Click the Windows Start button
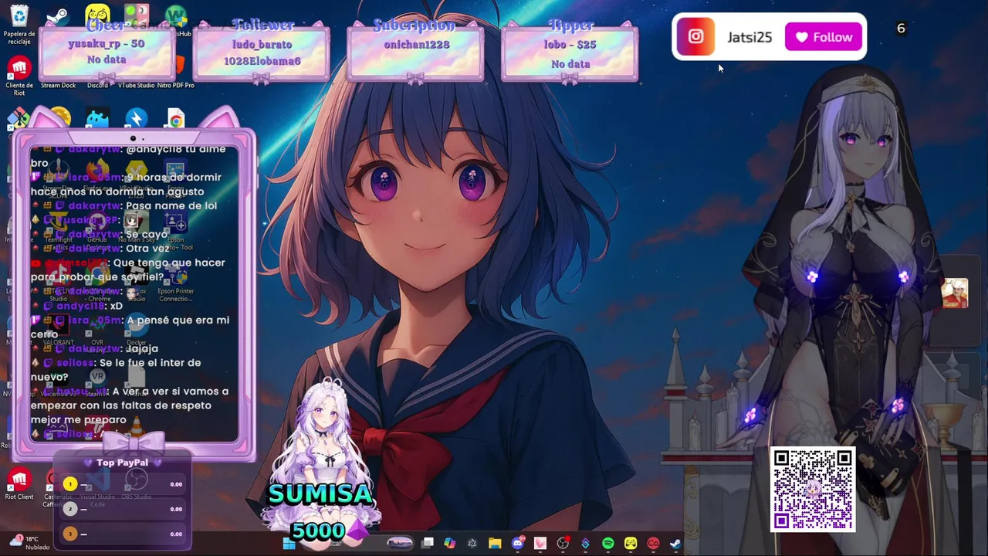This screenshot has height=556, width=988. tap(289, 544)
